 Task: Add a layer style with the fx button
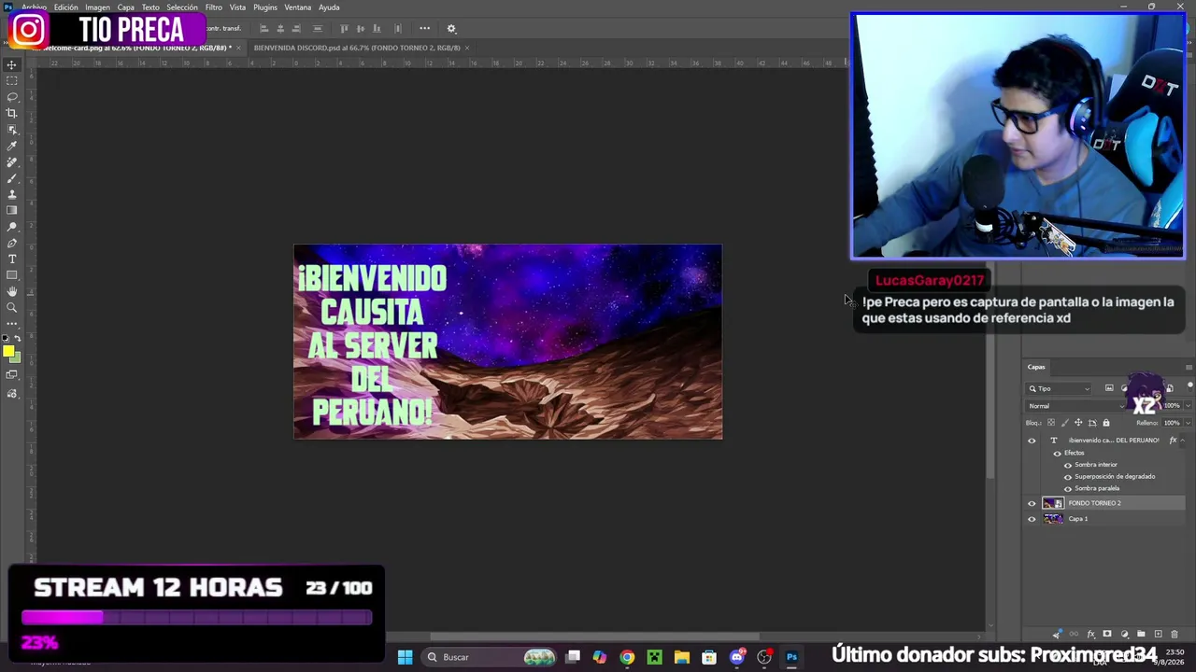click(x=1090, y=635)
